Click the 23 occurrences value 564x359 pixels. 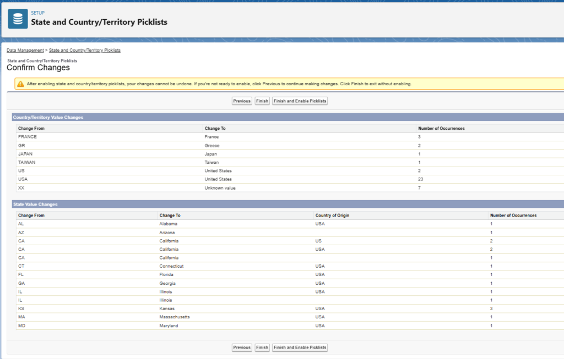pyautogui.click(x=420, y=179)
